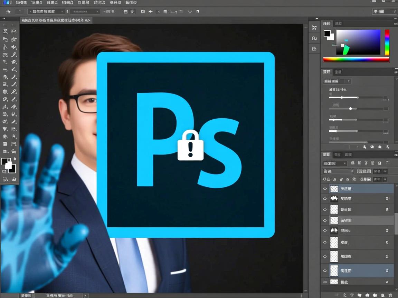The image size is (398, 298).
Task: Toggle the eye icon of the bottom-most visible layer
Action: point(325,282)
